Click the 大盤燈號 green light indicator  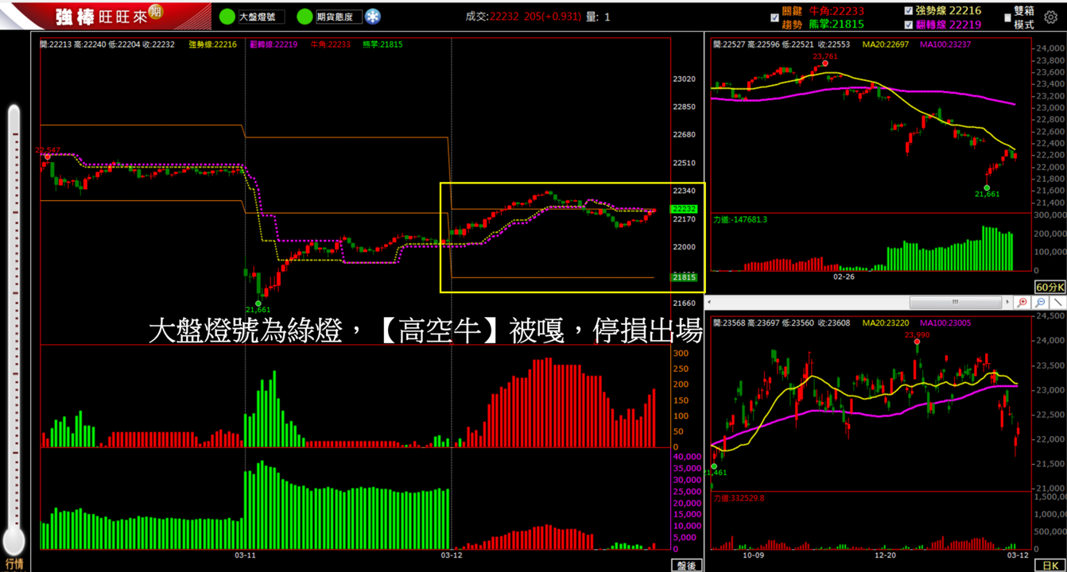[227, 17]
